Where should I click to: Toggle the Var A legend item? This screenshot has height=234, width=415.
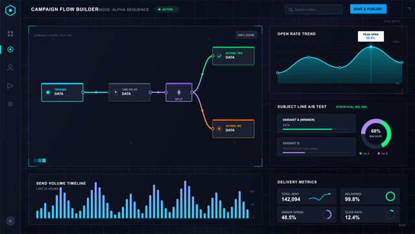pyautogui.click(x=364, y=153)
